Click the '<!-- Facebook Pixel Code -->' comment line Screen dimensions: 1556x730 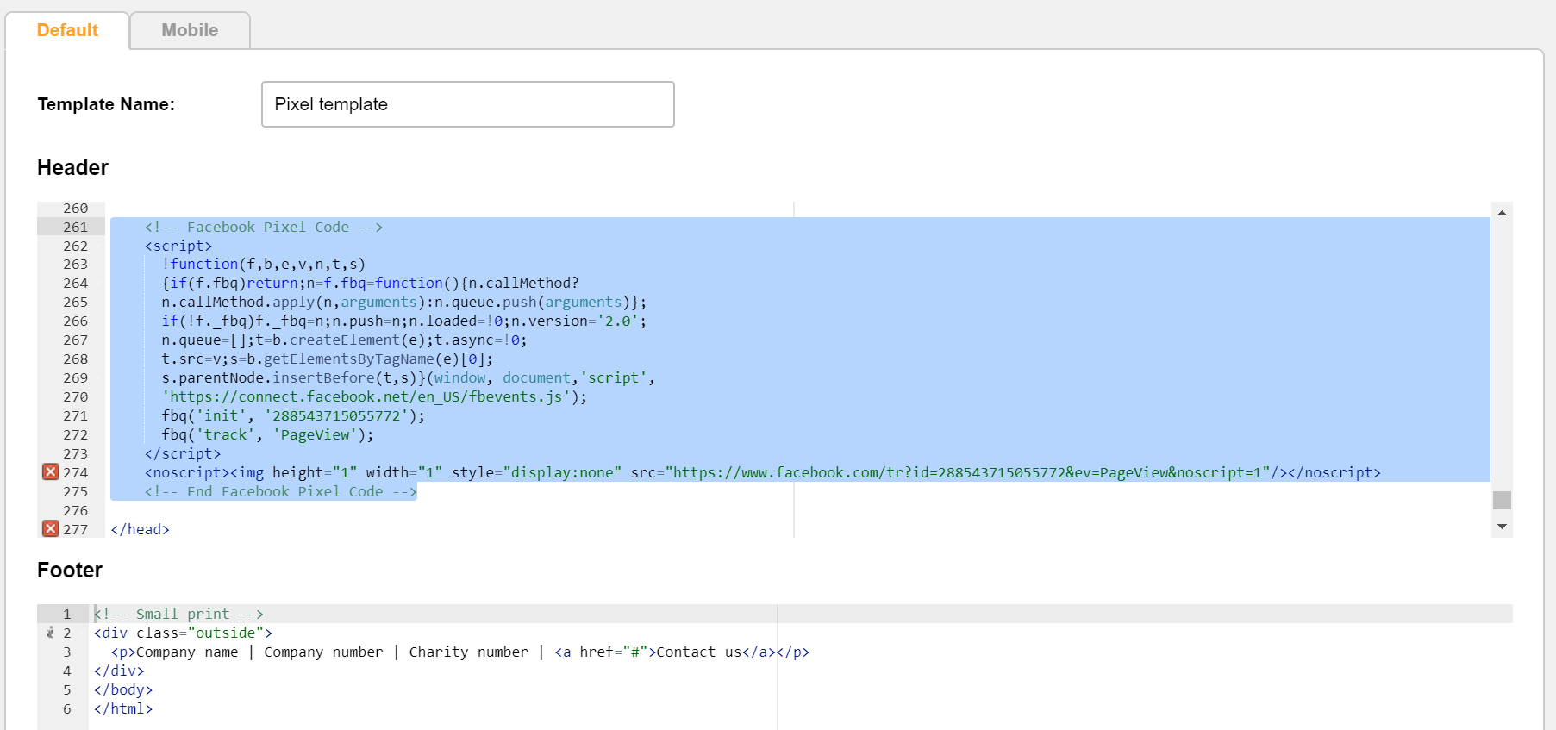pos(264,227)
